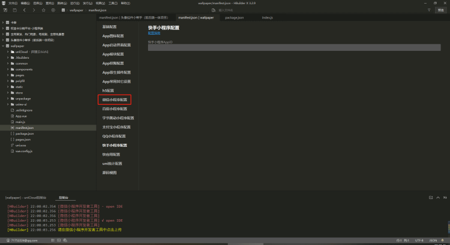Open the uniCloud console tab
This screenshot has width=450, height=245.
pos(26,198)
